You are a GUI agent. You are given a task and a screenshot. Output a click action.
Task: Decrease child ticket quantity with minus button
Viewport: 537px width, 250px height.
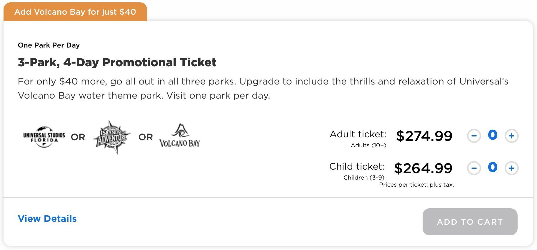click(474, 168)
